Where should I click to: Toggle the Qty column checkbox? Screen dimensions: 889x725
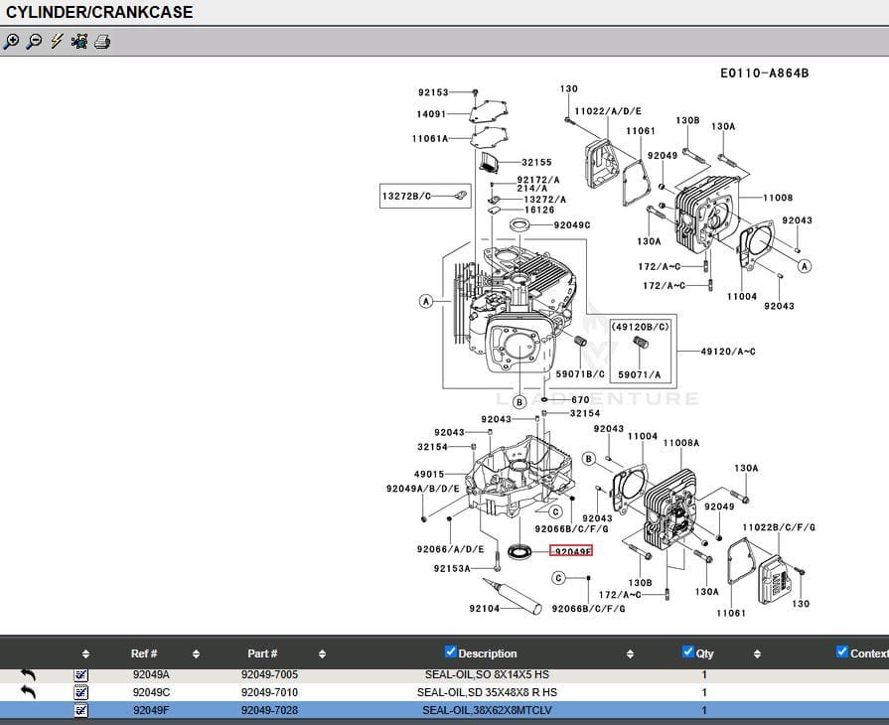(688, 652)
